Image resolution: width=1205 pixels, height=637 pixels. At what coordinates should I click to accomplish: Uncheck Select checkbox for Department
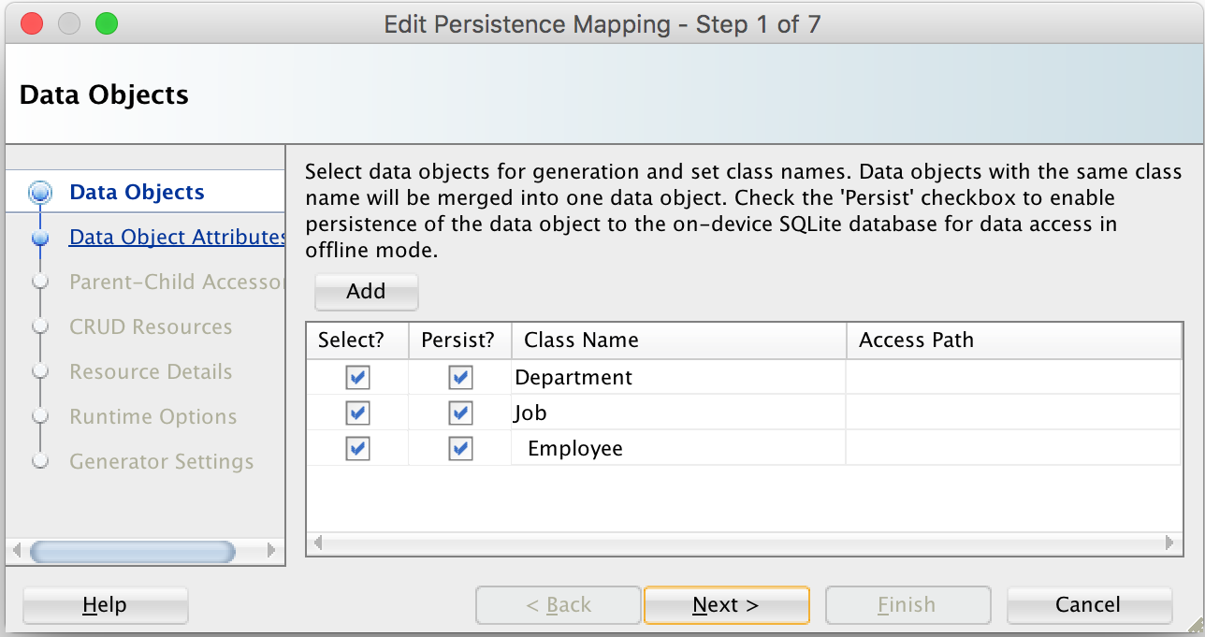click(357, 378)
